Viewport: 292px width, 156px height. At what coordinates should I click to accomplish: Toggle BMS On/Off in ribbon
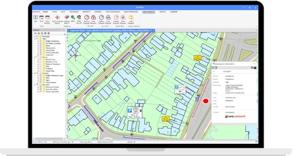[79, 18]
